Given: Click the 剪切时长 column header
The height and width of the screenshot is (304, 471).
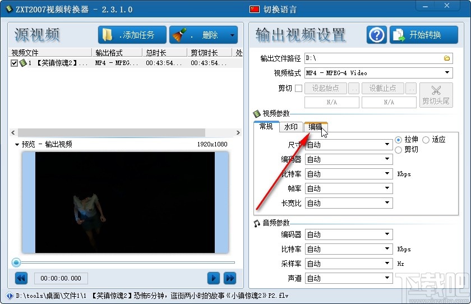Looking at the screenshot, I should click(x=210, y=53).
